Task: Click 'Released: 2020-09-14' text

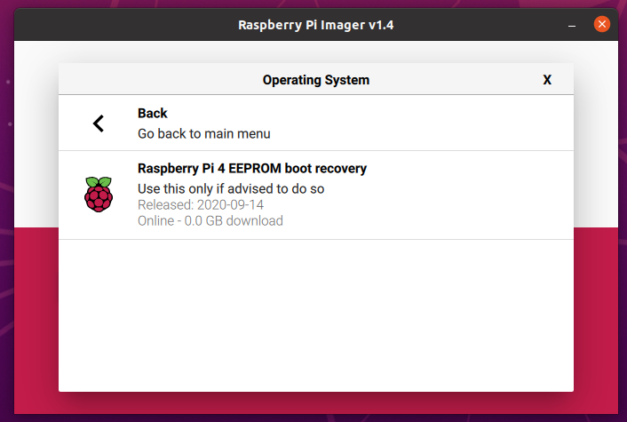Action: pos(201,205)
